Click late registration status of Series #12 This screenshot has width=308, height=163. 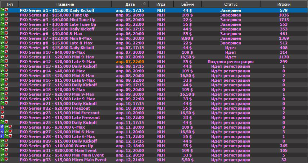230,62
